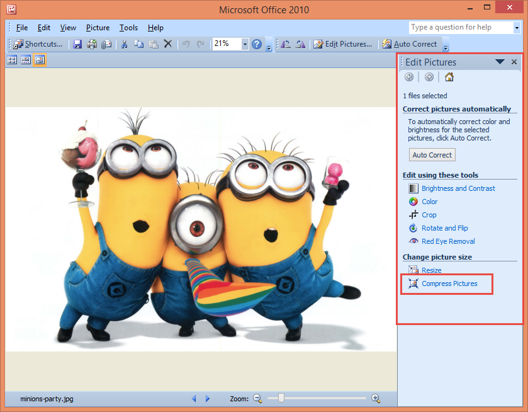The height and width of the screenshot is (412, 528).
Task: Click the E-mail pictures toolbar icon
Action: 106,44
